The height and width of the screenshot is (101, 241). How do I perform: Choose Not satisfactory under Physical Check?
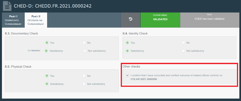(84, 84)
